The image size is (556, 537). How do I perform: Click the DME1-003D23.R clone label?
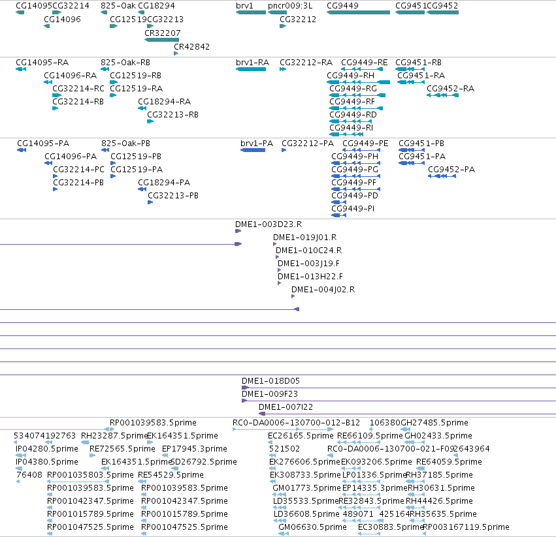269,224
